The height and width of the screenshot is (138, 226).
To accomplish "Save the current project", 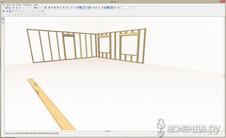I will (x=9, y=8).
